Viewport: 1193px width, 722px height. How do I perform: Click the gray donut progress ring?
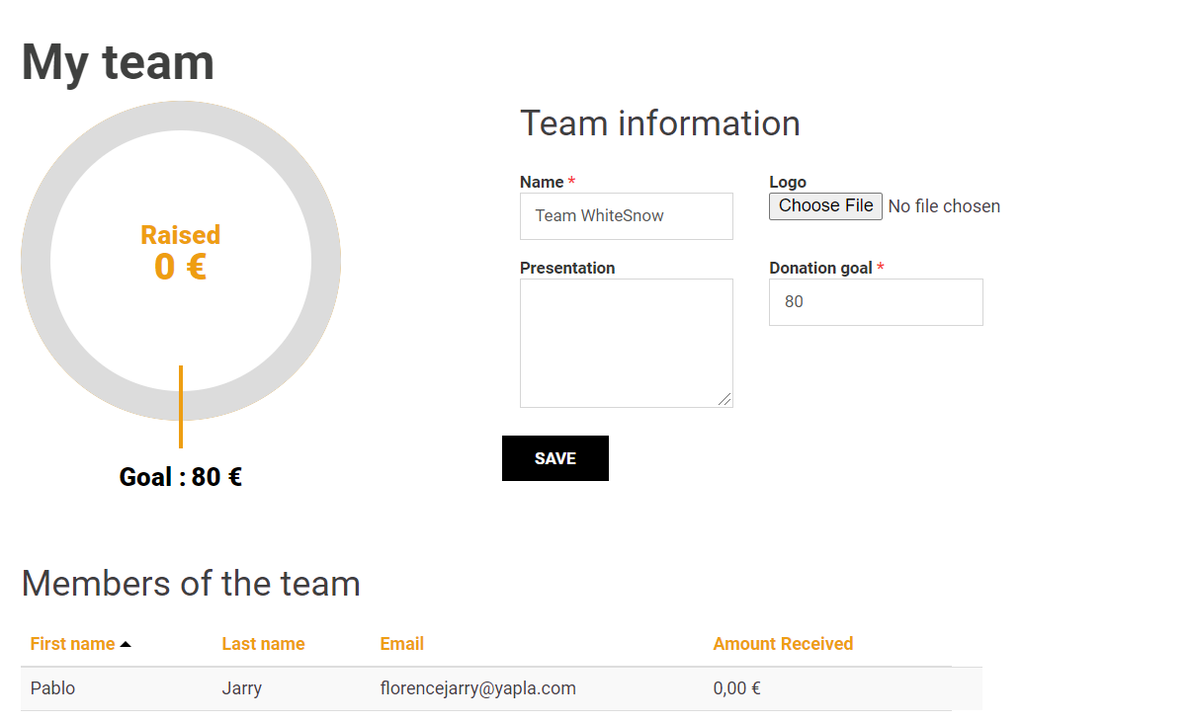click(x=36, y=262)
